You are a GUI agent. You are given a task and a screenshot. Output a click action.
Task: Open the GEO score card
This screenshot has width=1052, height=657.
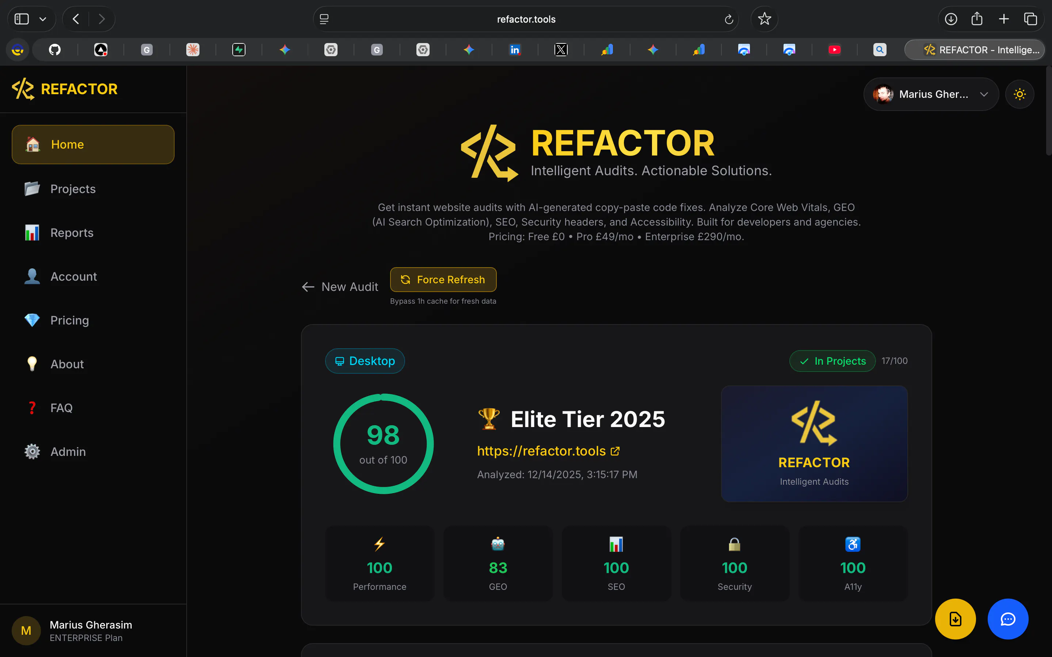[x=498, y=564]
